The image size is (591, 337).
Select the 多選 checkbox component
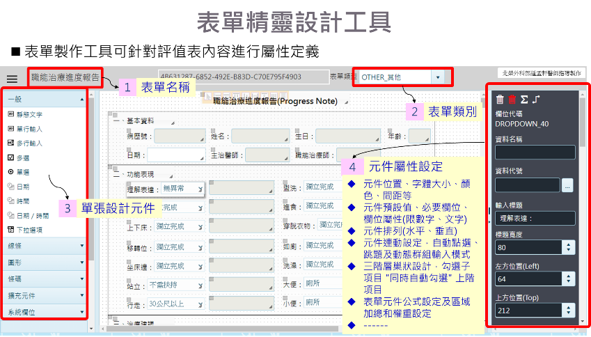[19, 157]
